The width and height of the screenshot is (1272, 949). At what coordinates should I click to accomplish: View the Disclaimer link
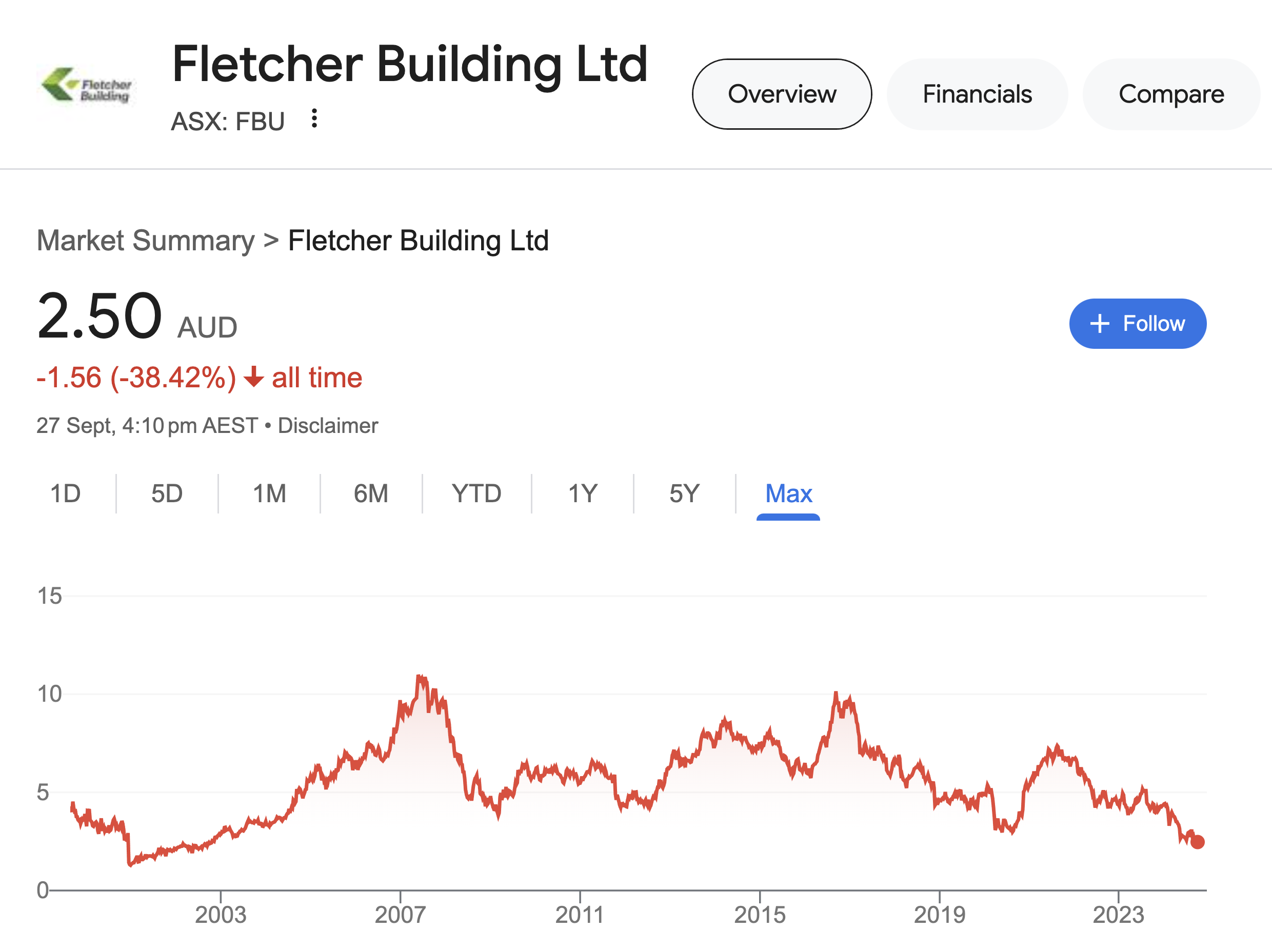[x=328, y=426]
